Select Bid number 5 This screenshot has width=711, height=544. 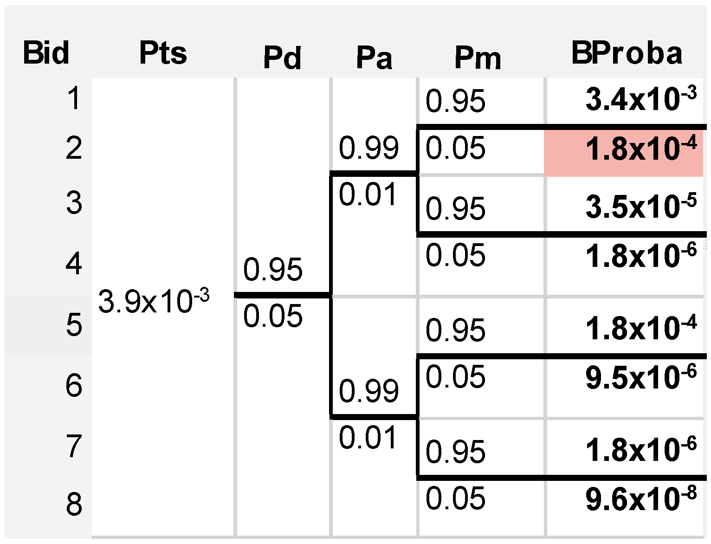pyautogui.click(x=74, y=324)
